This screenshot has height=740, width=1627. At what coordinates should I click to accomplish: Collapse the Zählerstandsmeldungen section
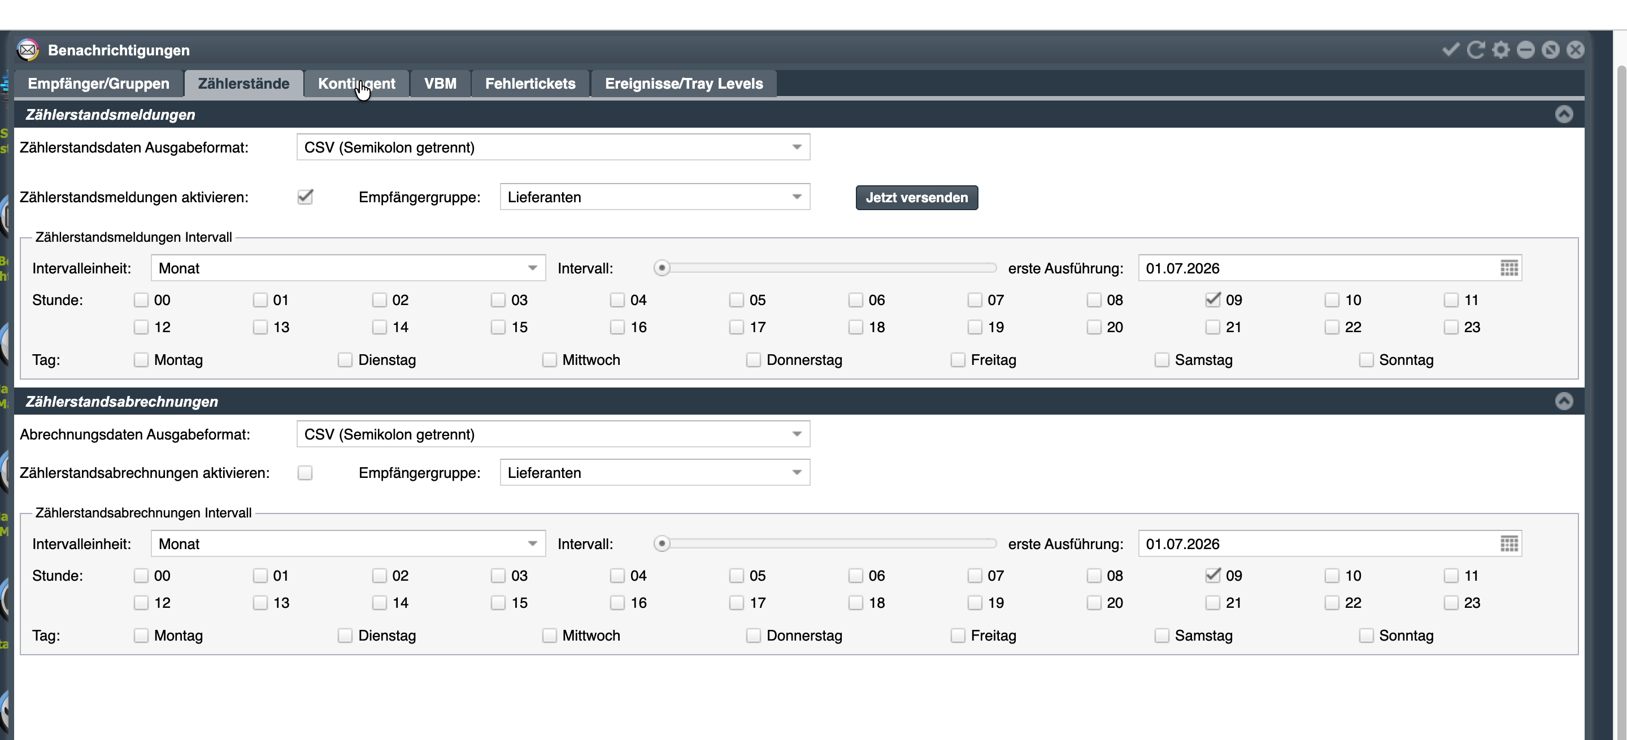[1563, 114]
